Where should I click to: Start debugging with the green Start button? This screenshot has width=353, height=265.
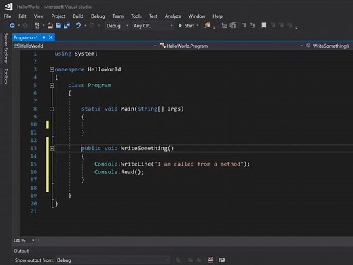tap(187, 26)
